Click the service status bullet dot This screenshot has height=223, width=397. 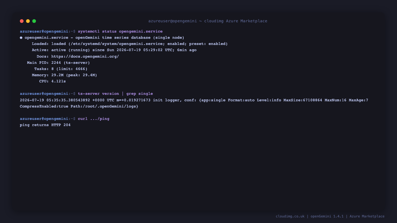pyautogui.click(x=21, y=38)
